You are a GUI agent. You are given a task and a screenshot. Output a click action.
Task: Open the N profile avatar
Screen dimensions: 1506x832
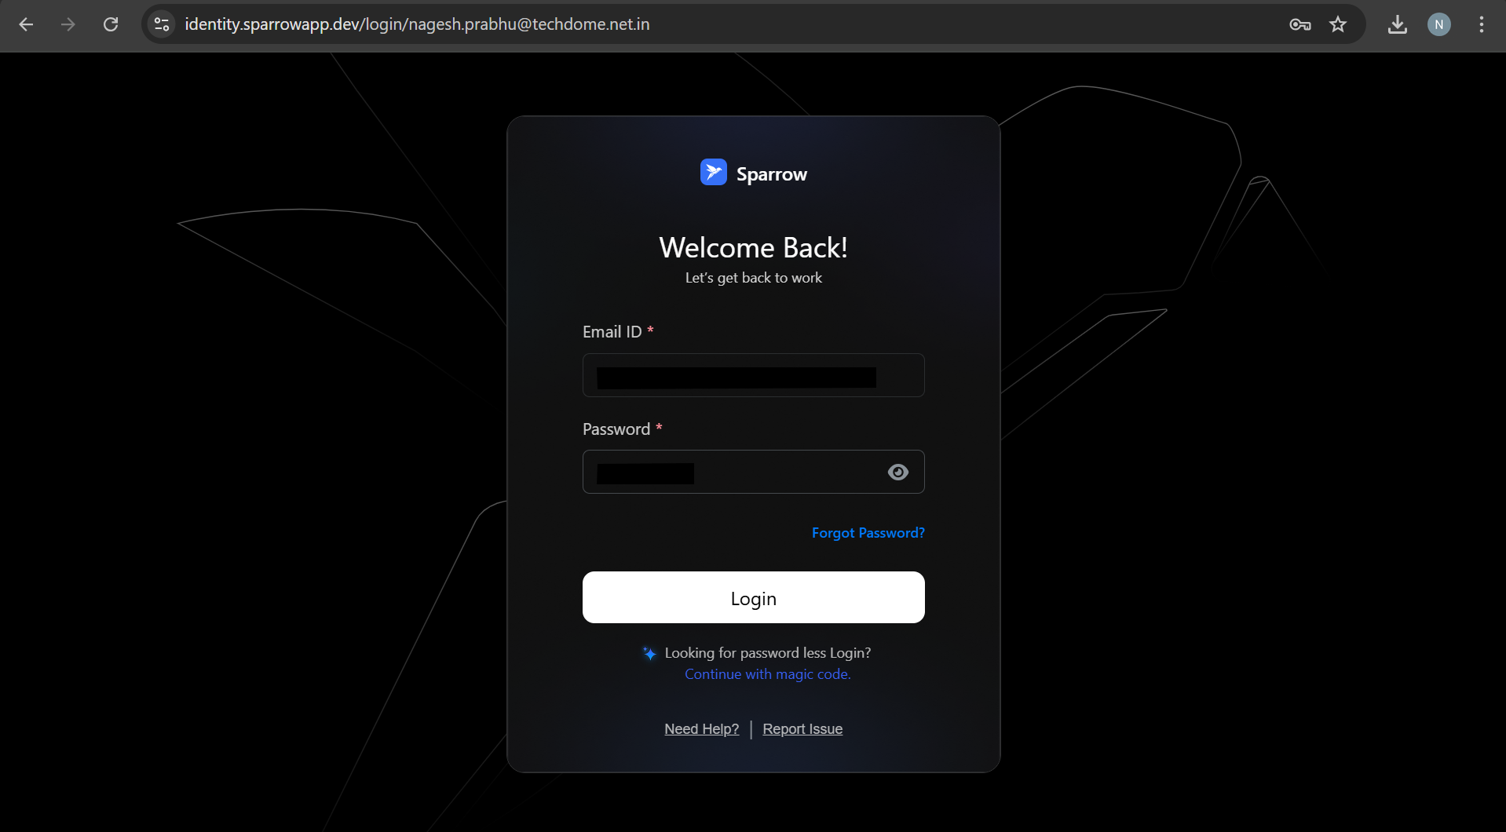tap(1439, 24)
